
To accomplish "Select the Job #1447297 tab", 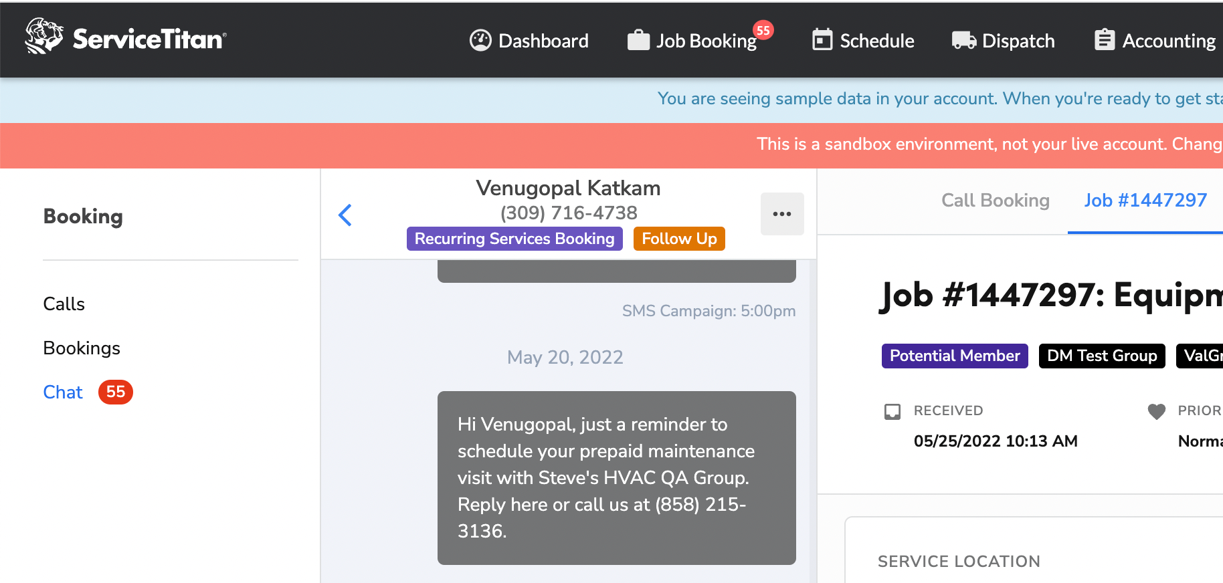I will (x=1145, y=201).
